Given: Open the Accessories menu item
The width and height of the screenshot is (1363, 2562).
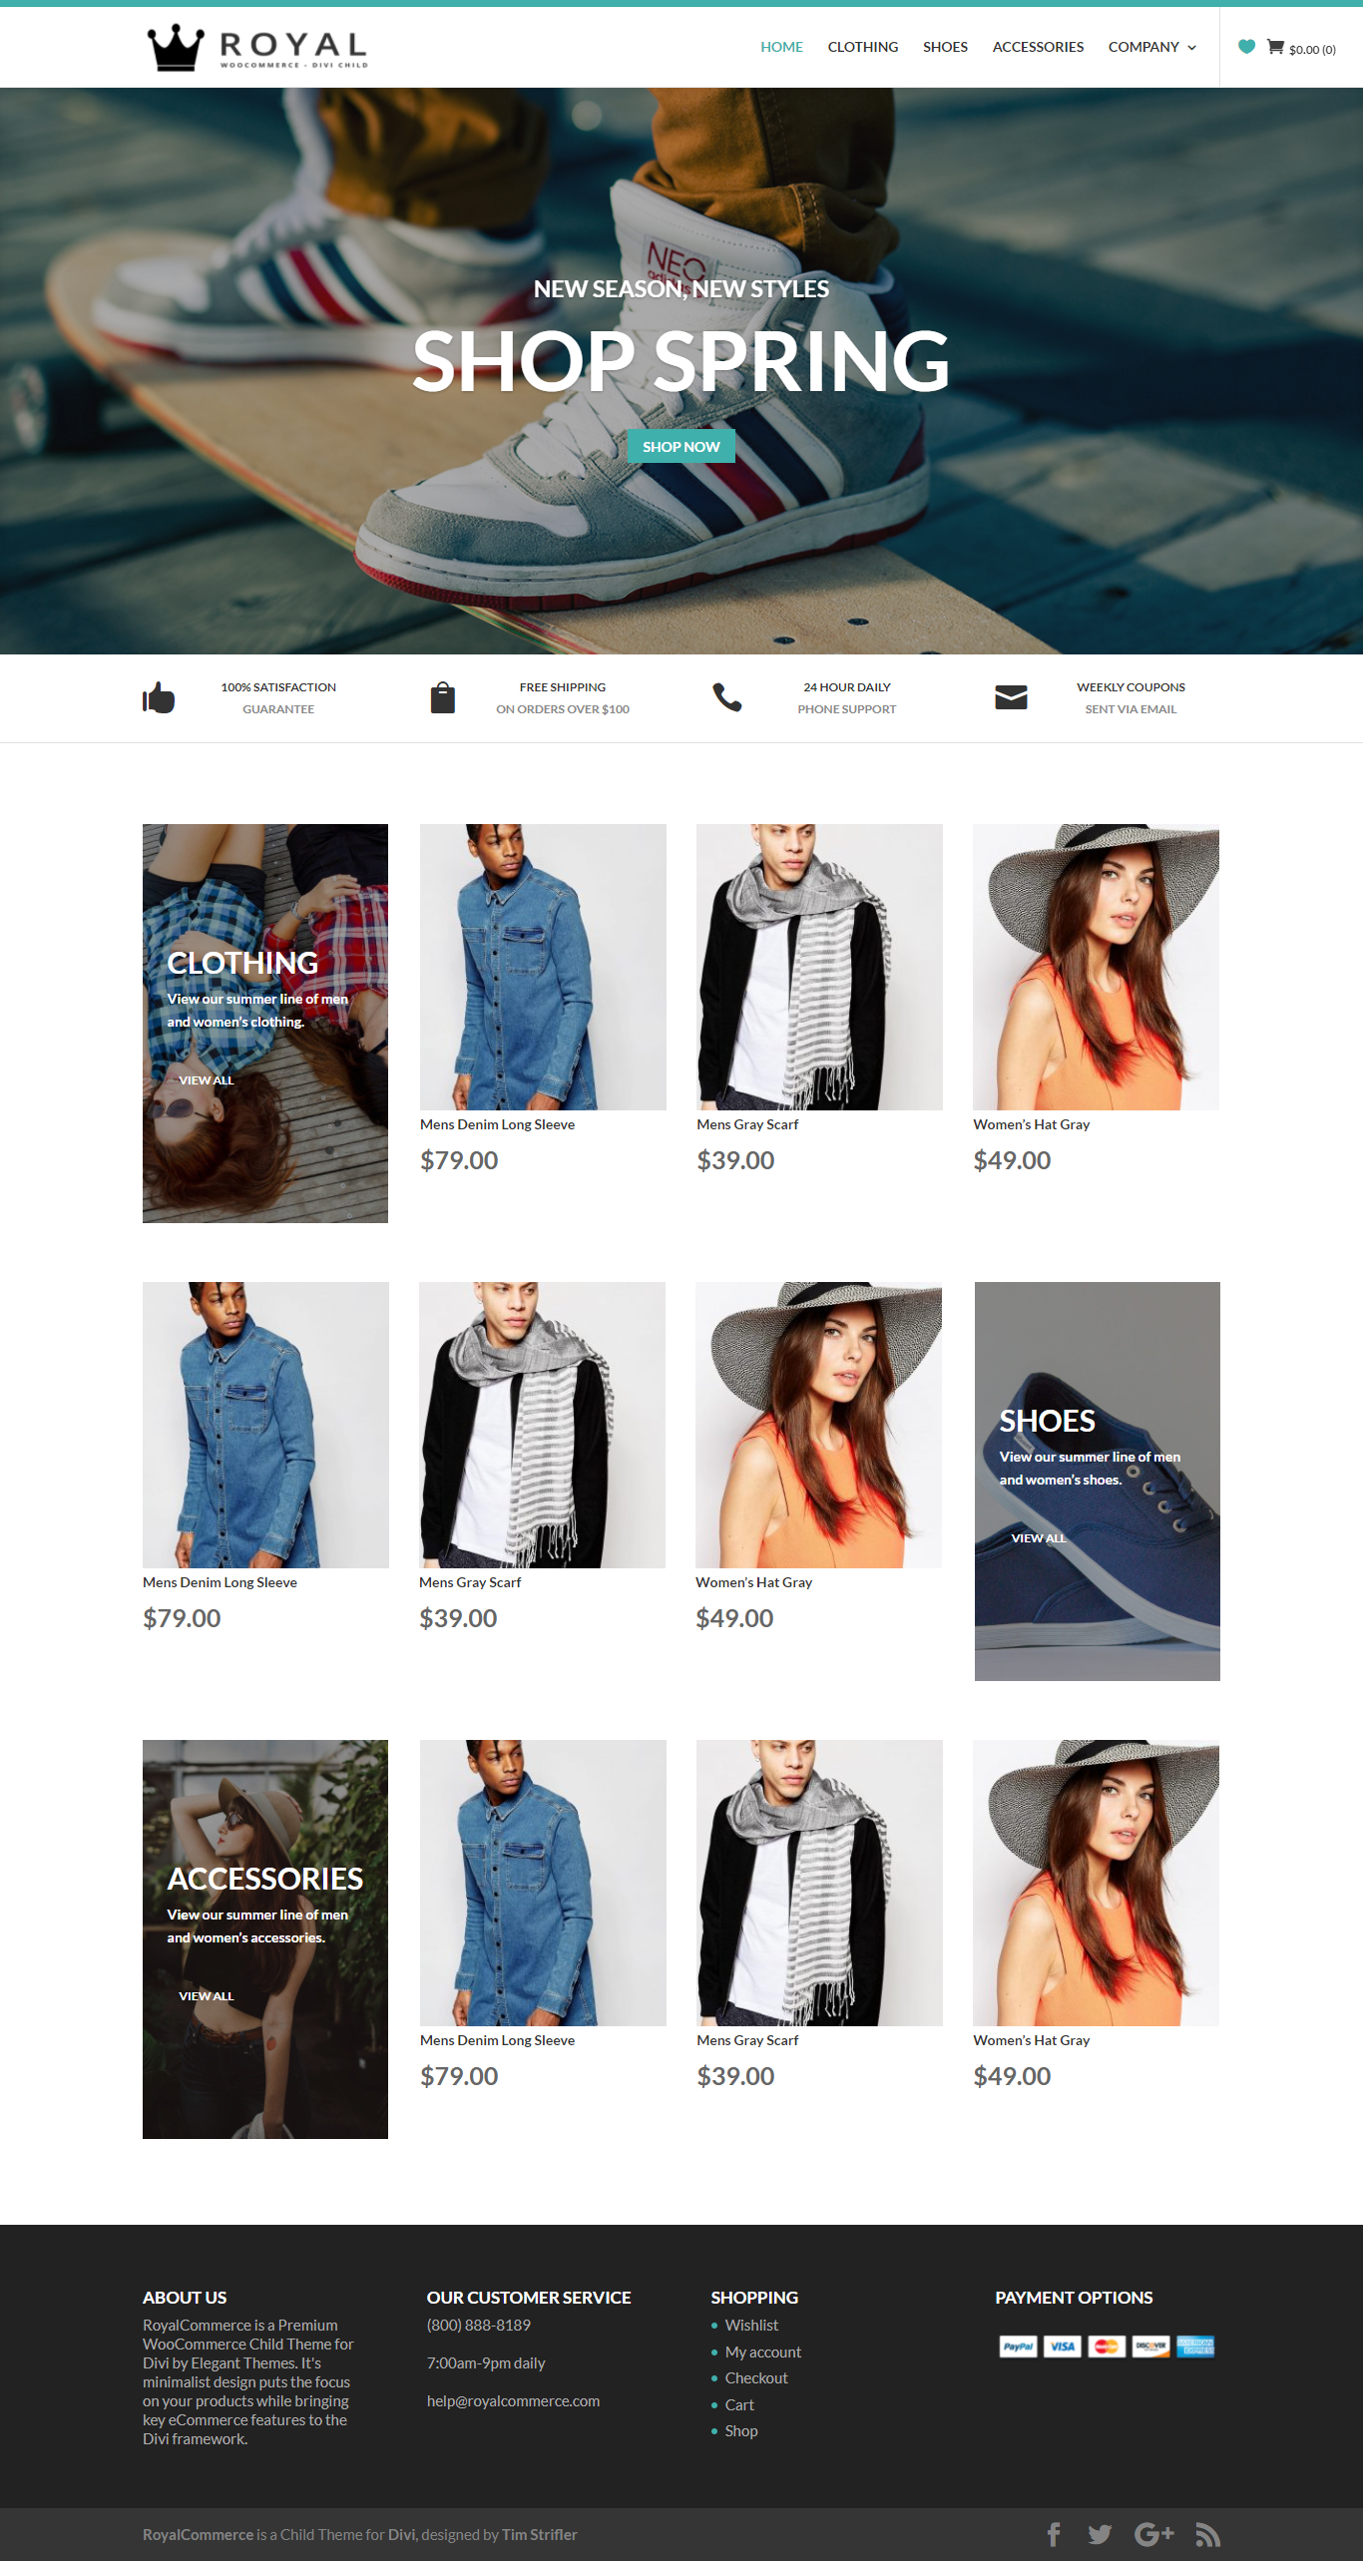Looking at the screenshot, I should click(x=1037, y=47).
